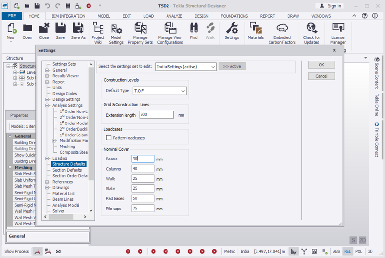Select Units in the settings tree
The width and height of the screenshot is (385, 258).
click(57, 88)
